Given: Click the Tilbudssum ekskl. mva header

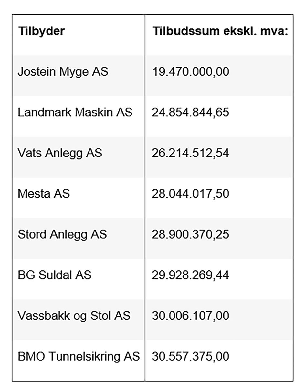Looking at the screenshot, I should [x=220, y=31].
